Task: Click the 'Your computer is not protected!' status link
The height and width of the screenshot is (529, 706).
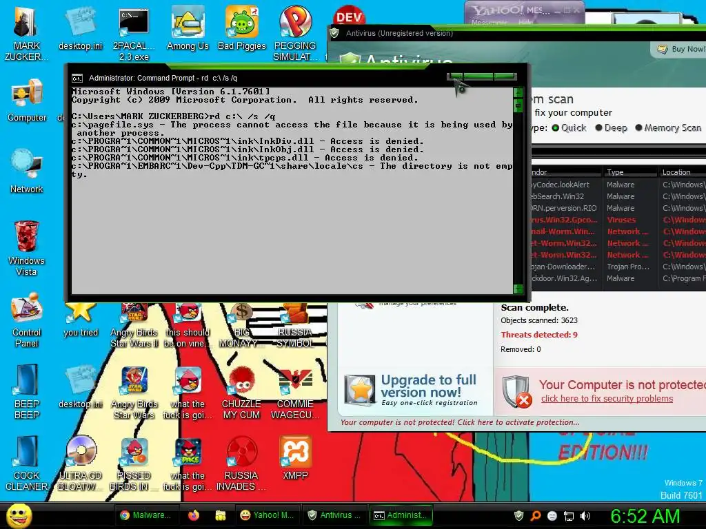Action: coord(460,422)
